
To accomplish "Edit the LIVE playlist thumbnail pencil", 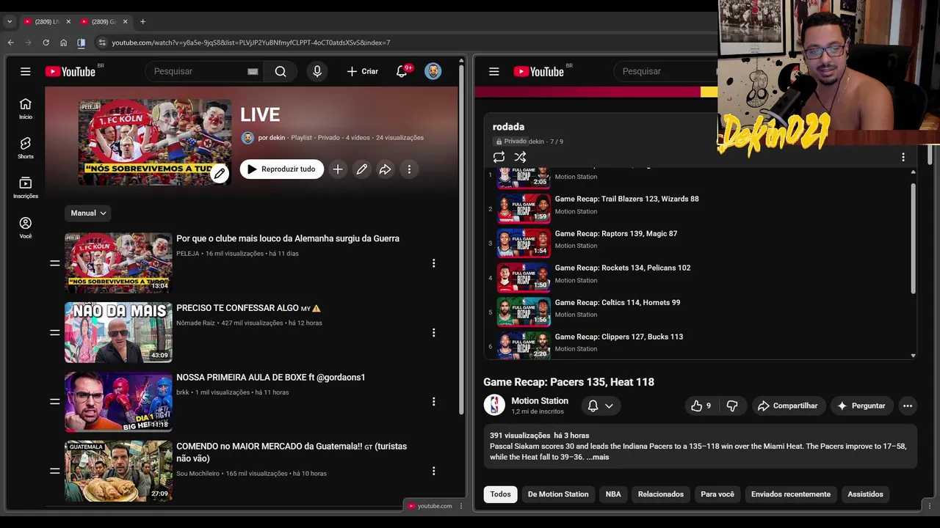I will (x=220, y=173).
